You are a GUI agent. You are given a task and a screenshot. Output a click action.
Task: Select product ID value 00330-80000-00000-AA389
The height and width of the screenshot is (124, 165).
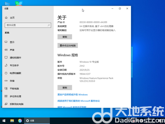coord(93,22)
